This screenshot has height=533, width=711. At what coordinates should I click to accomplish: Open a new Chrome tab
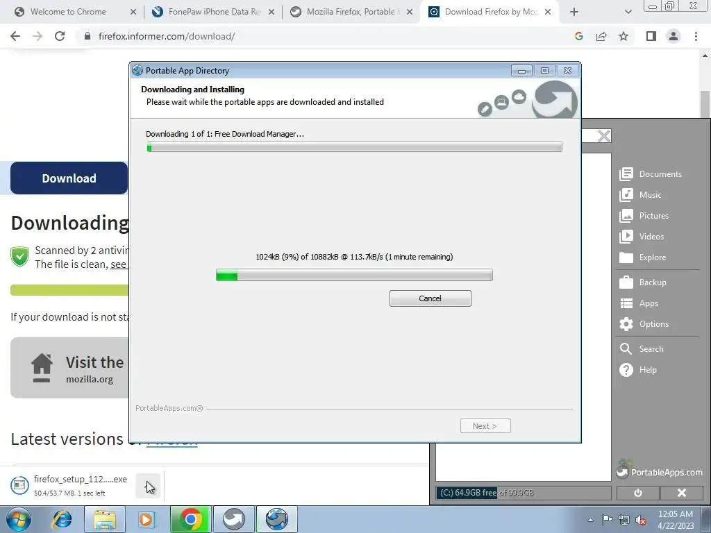[x=574, y=12]
